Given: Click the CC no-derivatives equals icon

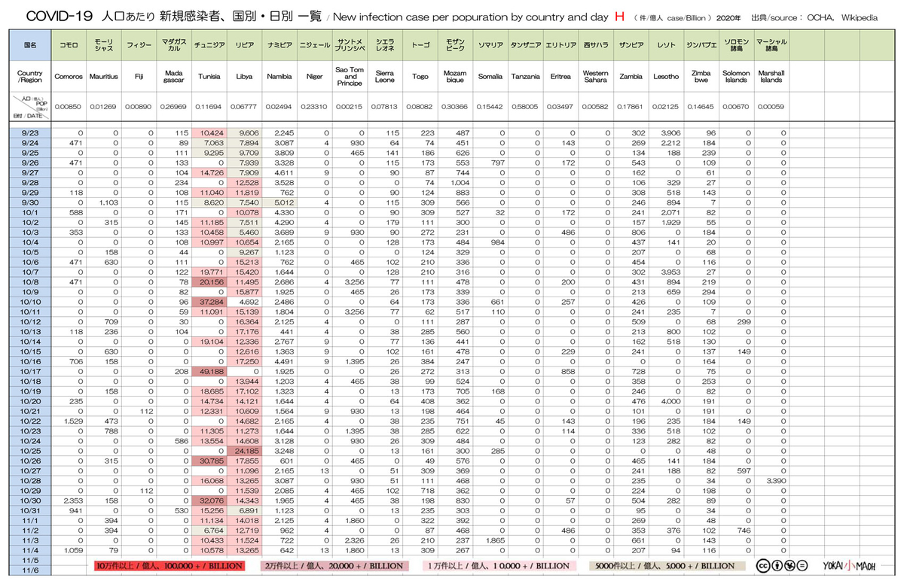Looking at the screenshot, I should coord(802,565).
